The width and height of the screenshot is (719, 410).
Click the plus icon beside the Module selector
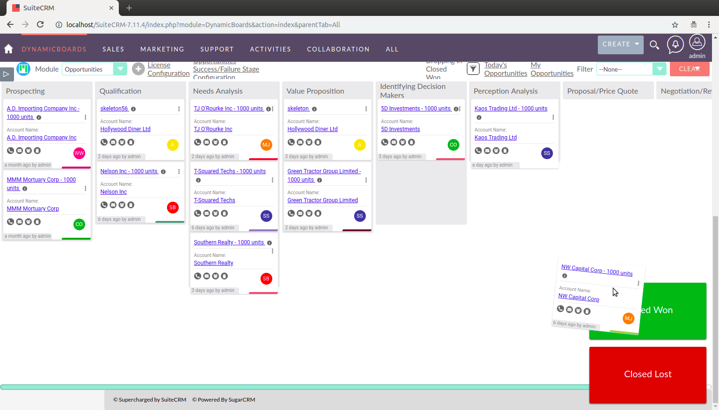coord(138,69)
